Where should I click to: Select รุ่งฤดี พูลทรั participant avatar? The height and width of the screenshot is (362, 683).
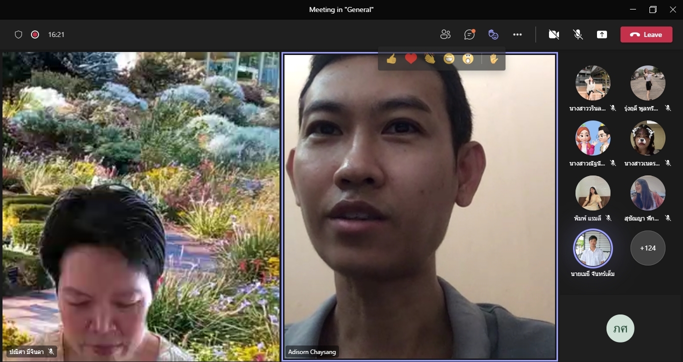(x=648, y=83)
